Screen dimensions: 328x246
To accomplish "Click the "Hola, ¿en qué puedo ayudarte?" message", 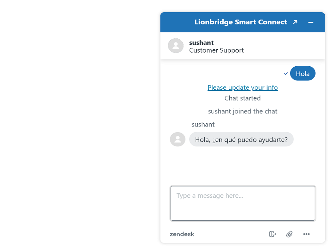I will click(241, 139).
